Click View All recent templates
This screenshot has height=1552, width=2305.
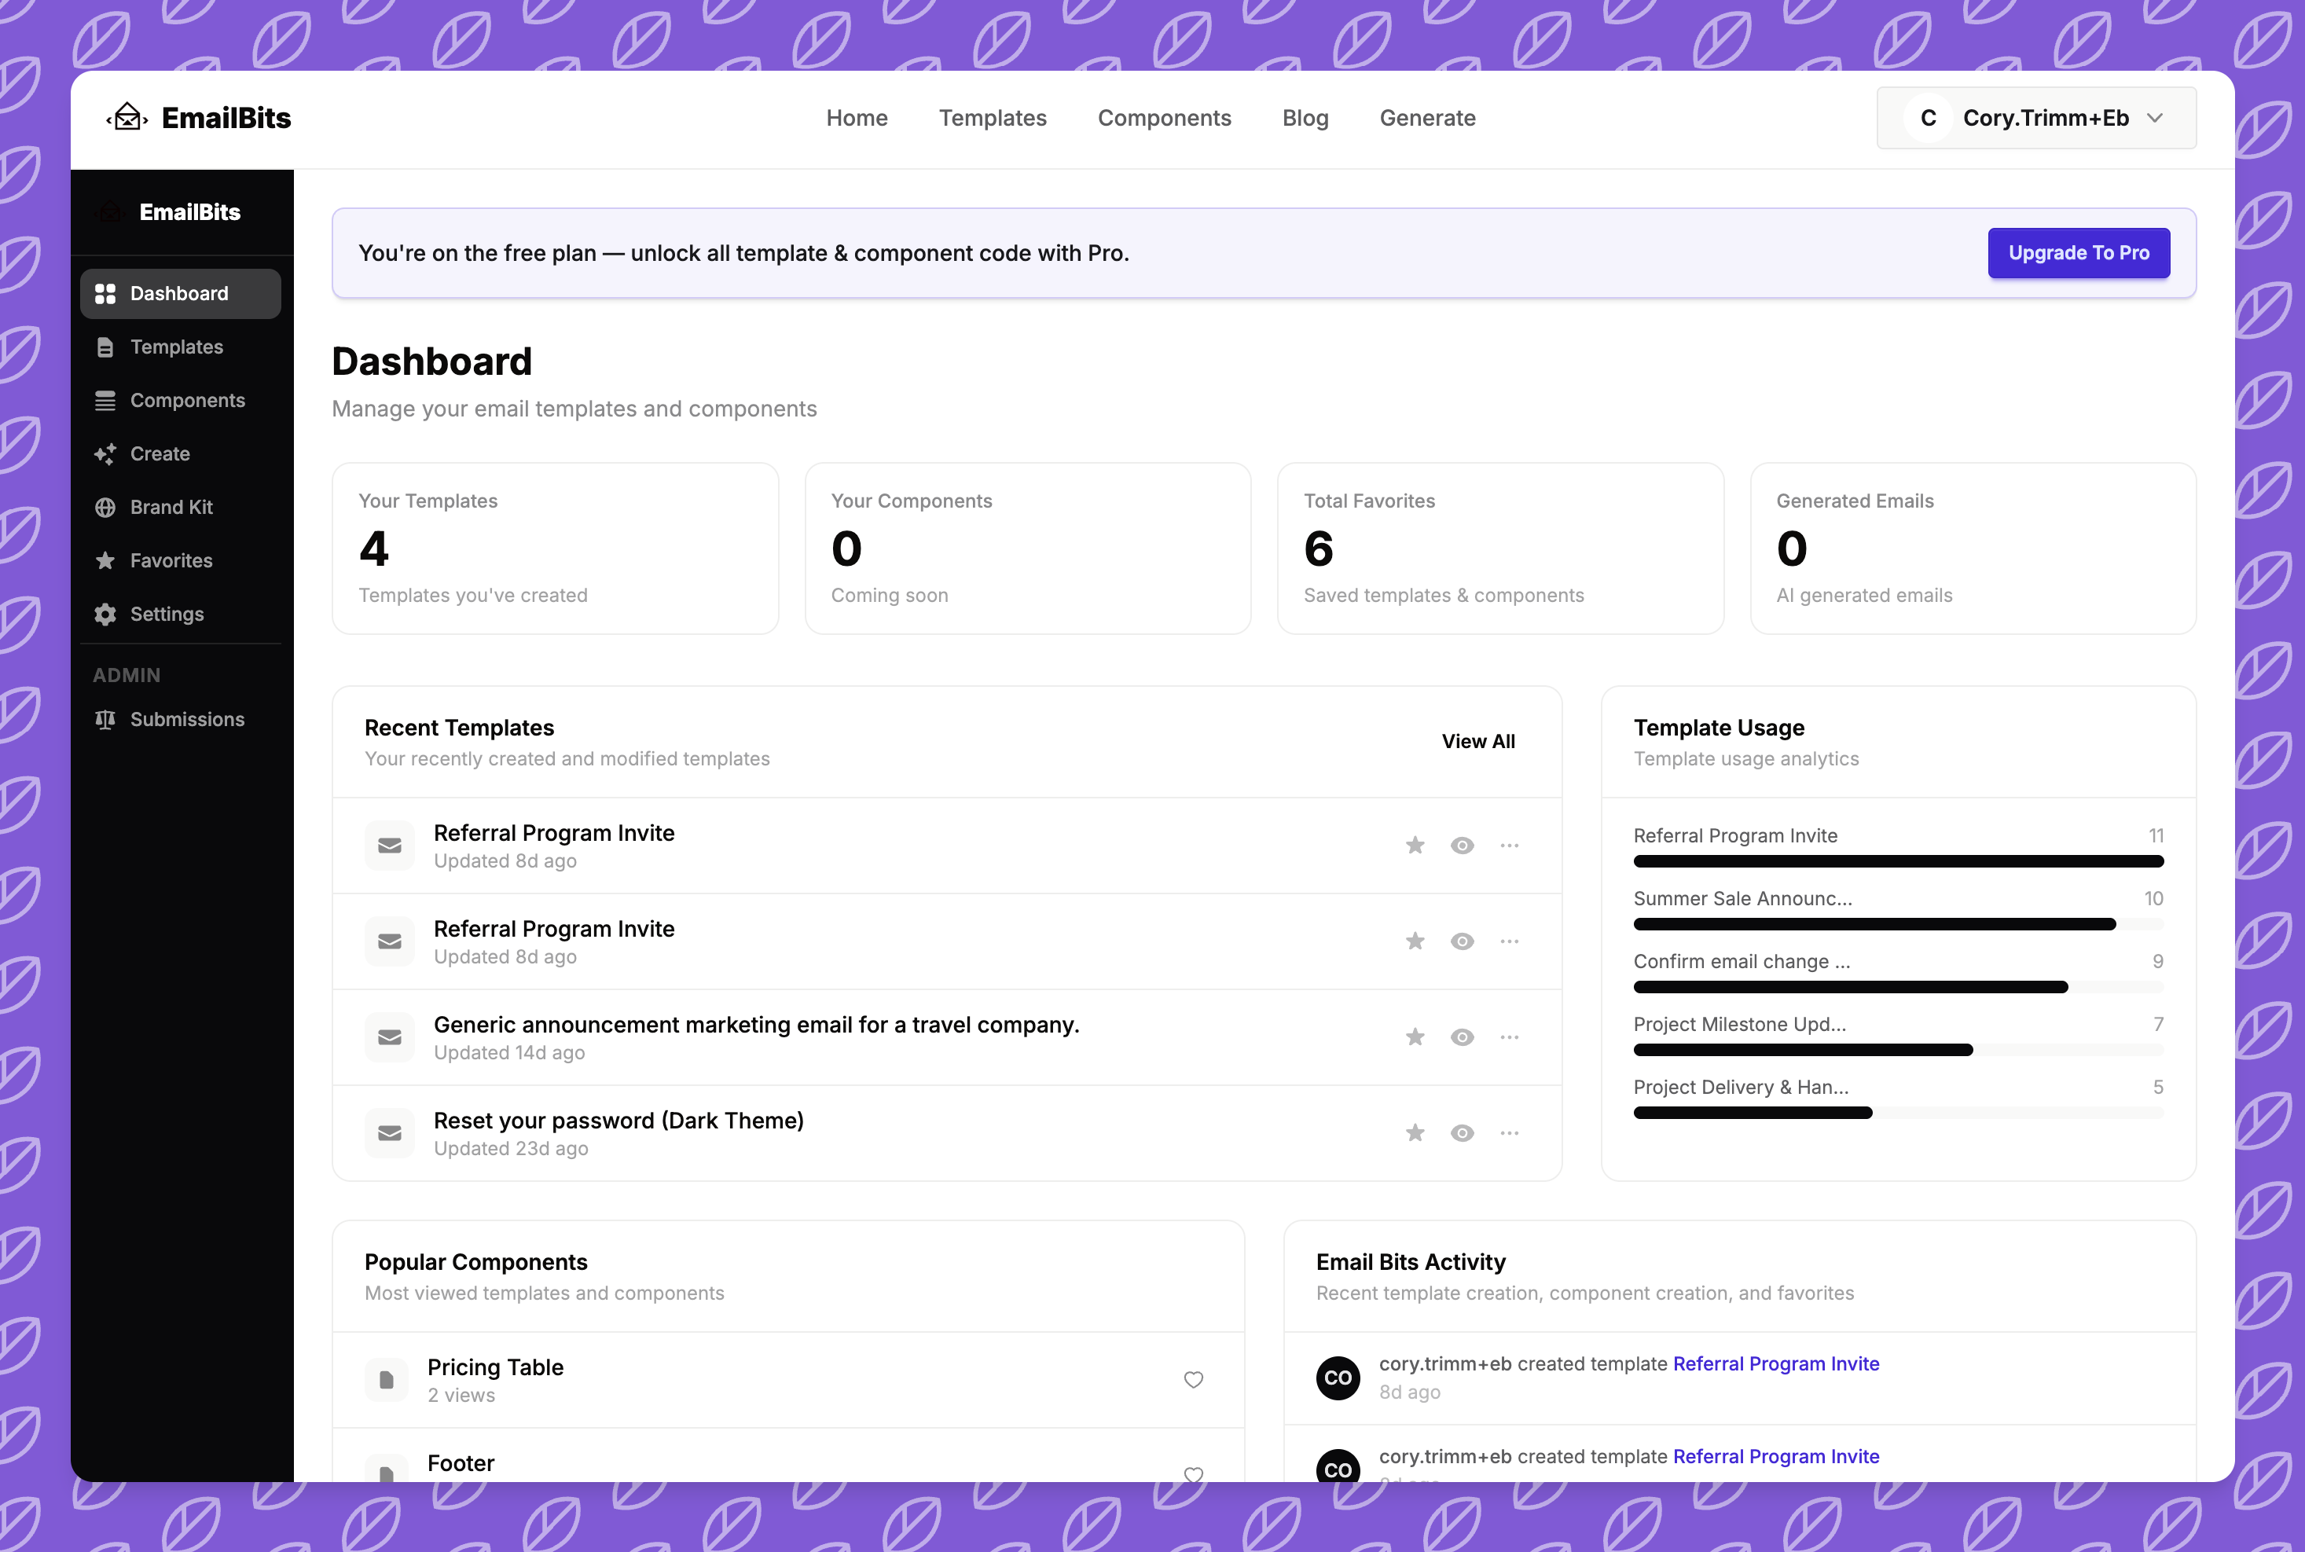coord(1477,741)
